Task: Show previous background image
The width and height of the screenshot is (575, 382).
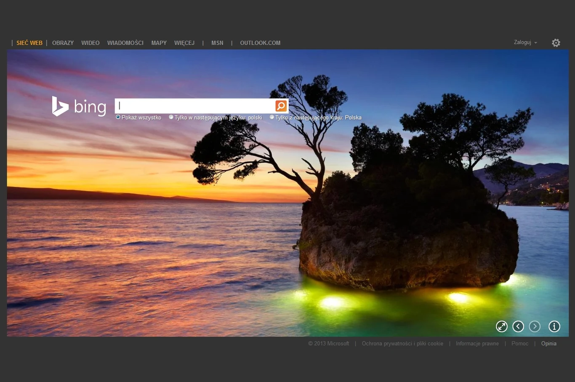Action: click(518, 326)
